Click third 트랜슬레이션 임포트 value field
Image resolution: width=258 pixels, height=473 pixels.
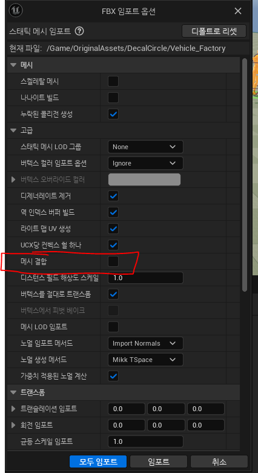pos(206,409)
